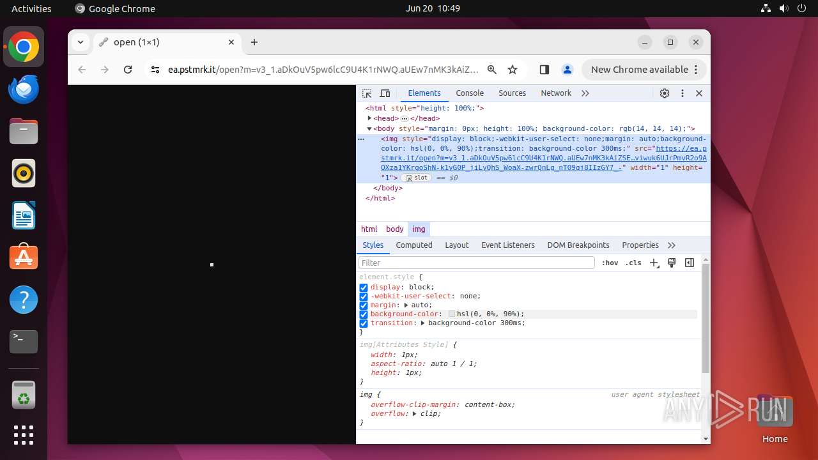Viewport: 818px width, 460px height.
Task: Select the Elements tab
Action: 424,93
